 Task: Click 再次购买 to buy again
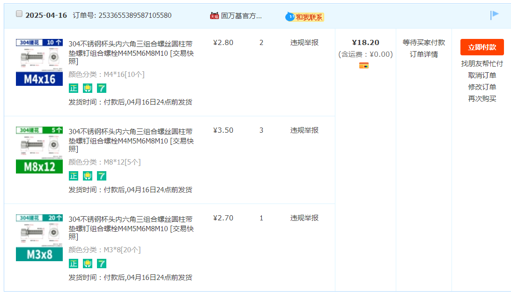point(482,98)
